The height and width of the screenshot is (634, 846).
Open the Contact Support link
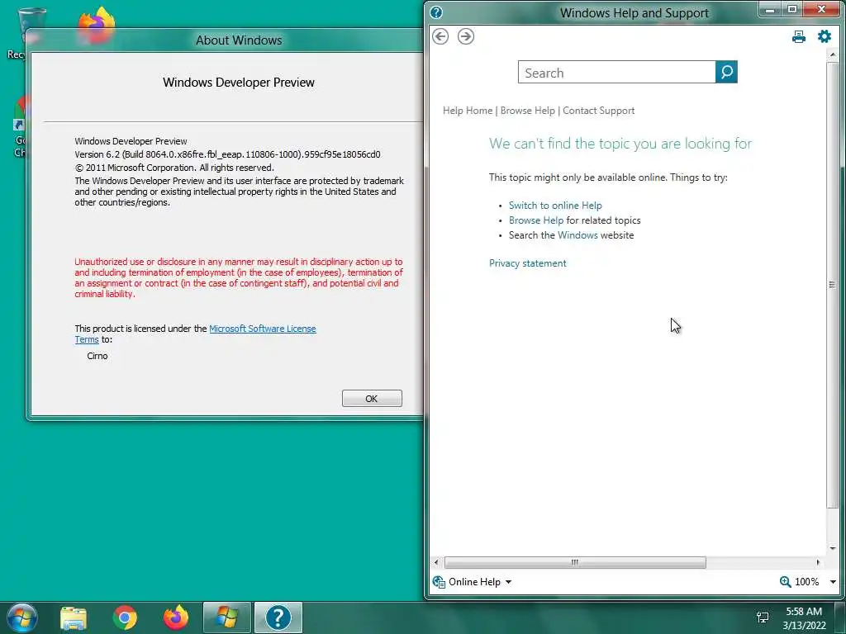[x=598, y=111]
